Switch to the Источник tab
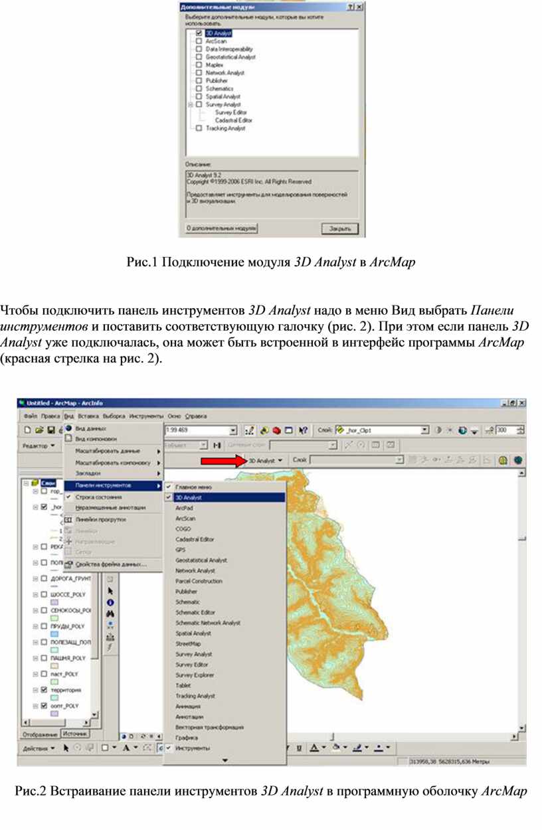542x830 pixels. [x=74, y=734]
